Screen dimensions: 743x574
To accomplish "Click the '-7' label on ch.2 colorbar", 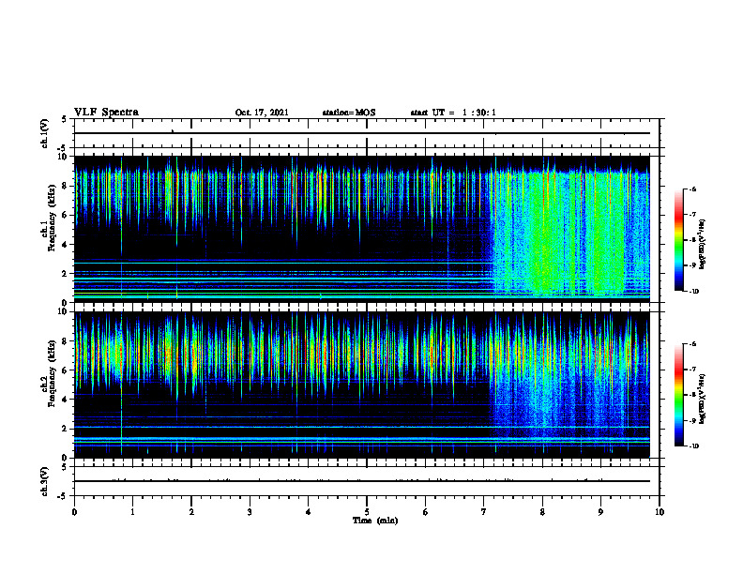I will click(692, 370).
